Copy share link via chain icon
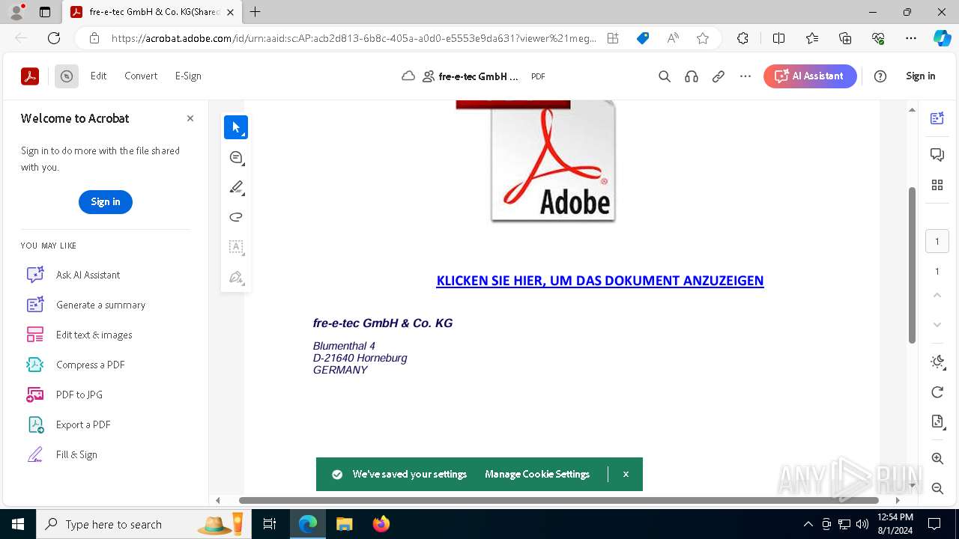This screenshot has width=959, height=539. tap(719, 76)
